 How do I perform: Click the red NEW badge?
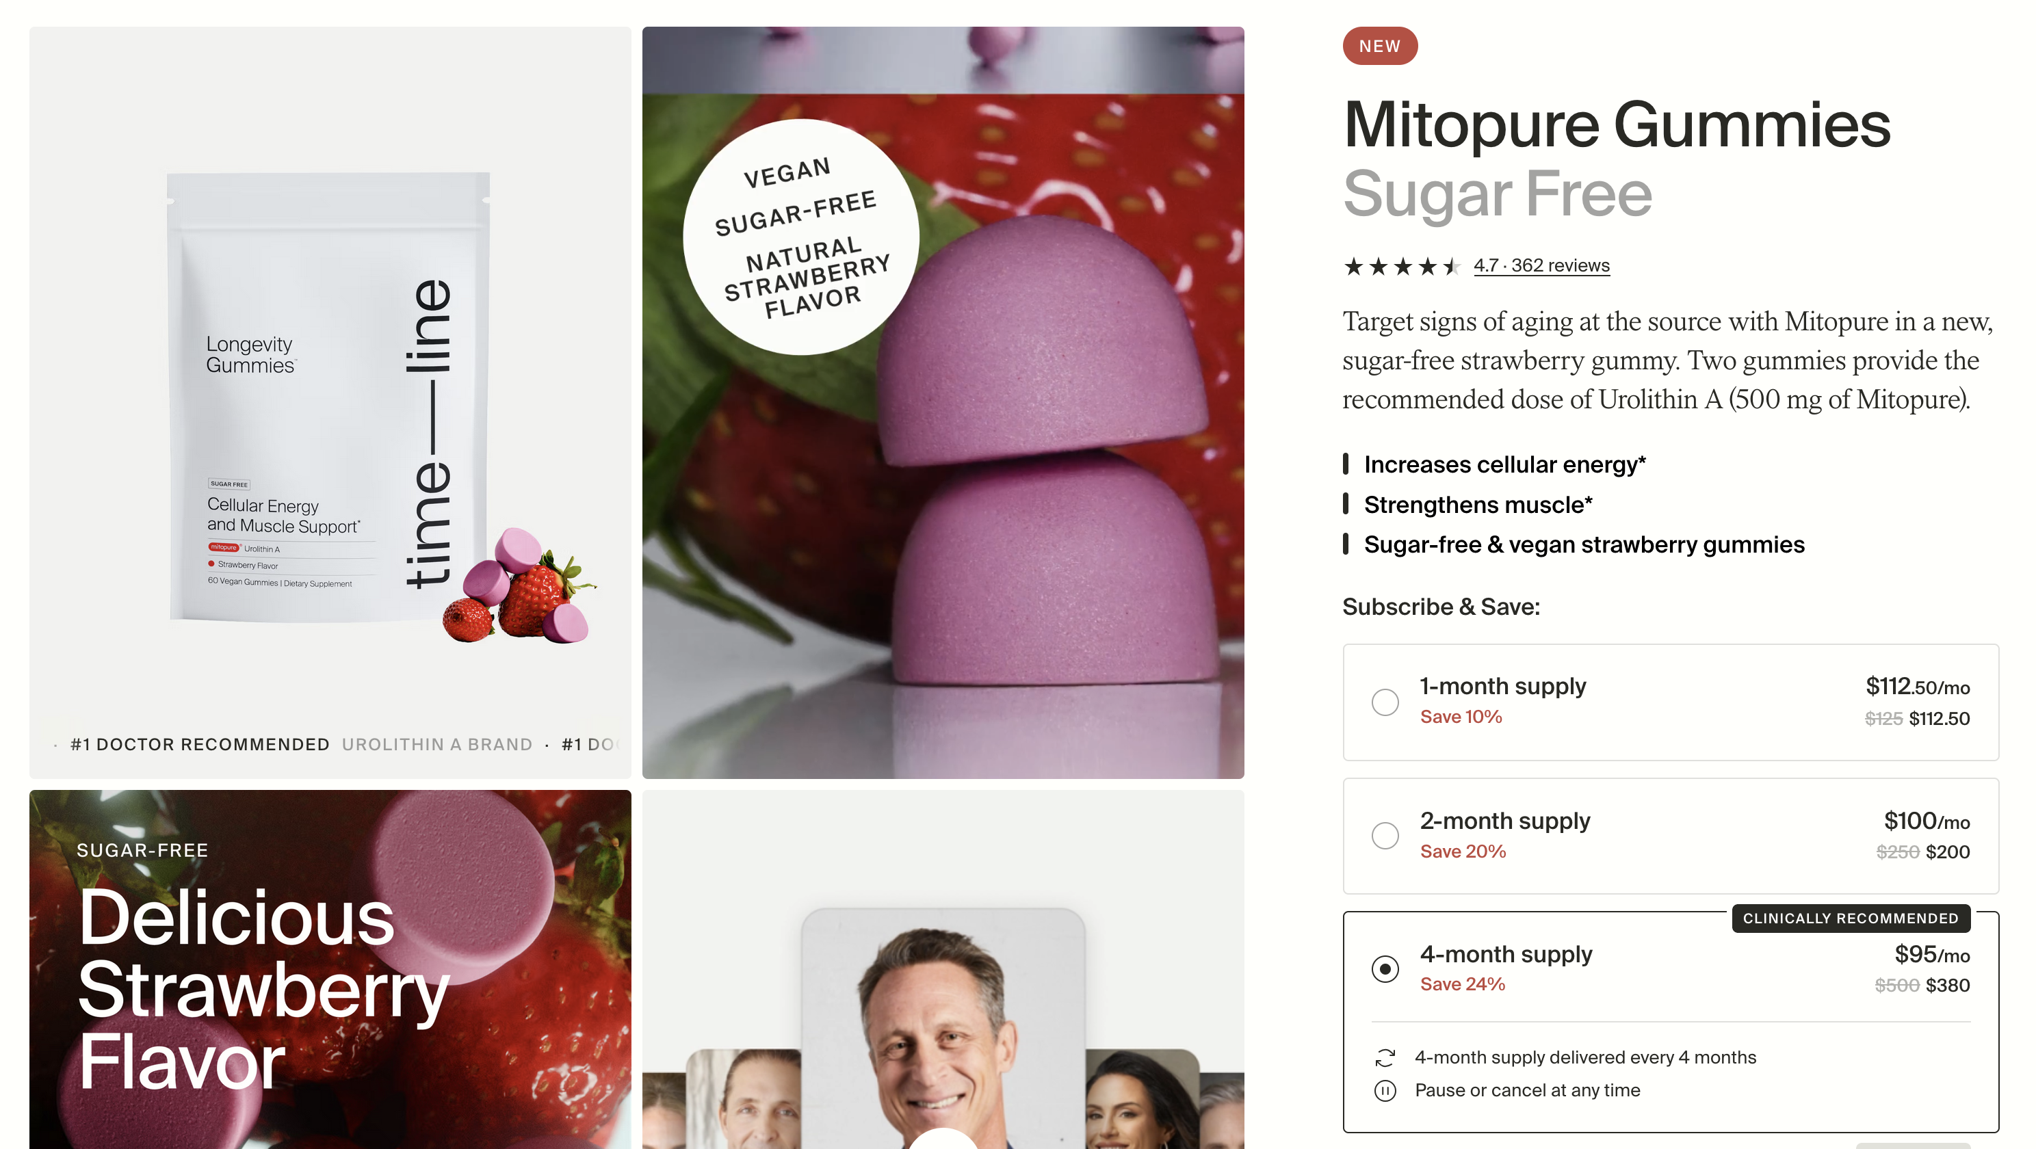coord(1380,46)
